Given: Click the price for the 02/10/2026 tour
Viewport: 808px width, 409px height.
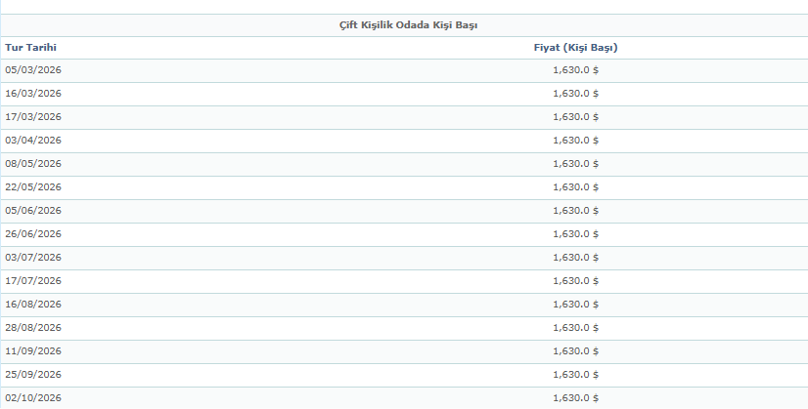Looking at the screenshot, I should point(575,398).
